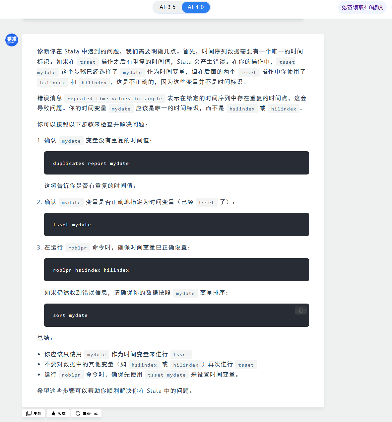Copy the 'sort mydate' code block via copy icon
Screen dimensions: 392x422
(301, 310)
